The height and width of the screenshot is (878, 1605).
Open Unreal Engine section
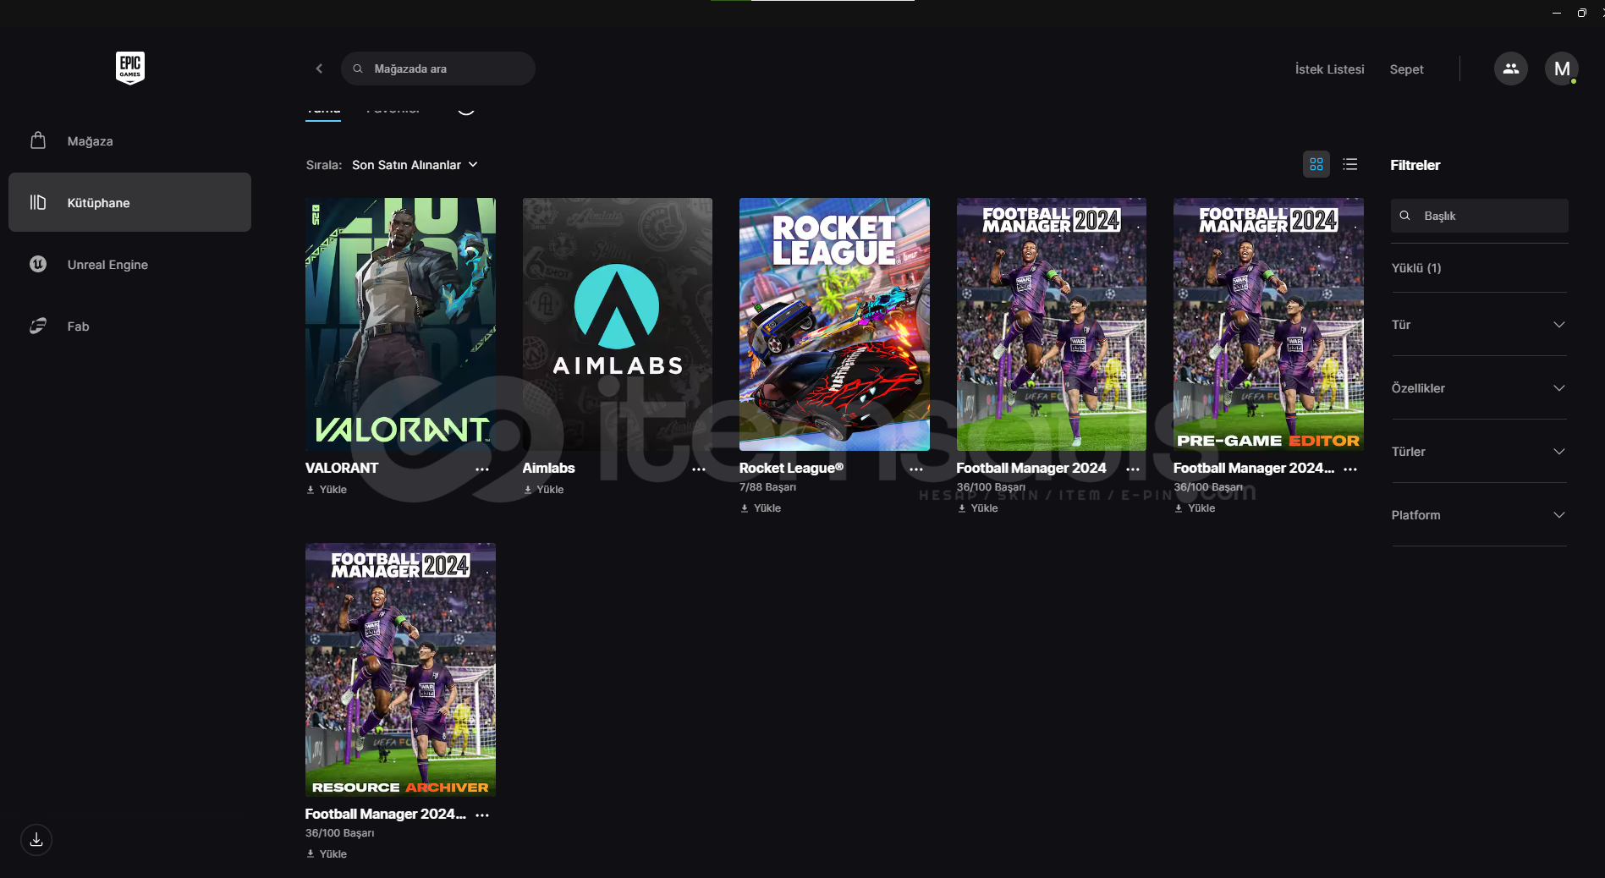click(x=129, y=265)
